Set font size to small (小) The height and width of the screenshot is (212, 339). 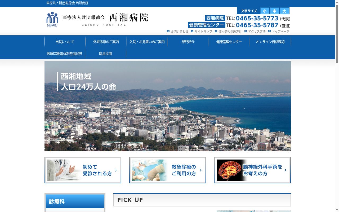(x=265, y=11)
